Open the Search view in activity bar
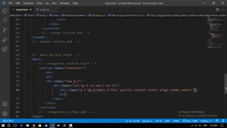This screenshot has height=128, width=227. 5,20
